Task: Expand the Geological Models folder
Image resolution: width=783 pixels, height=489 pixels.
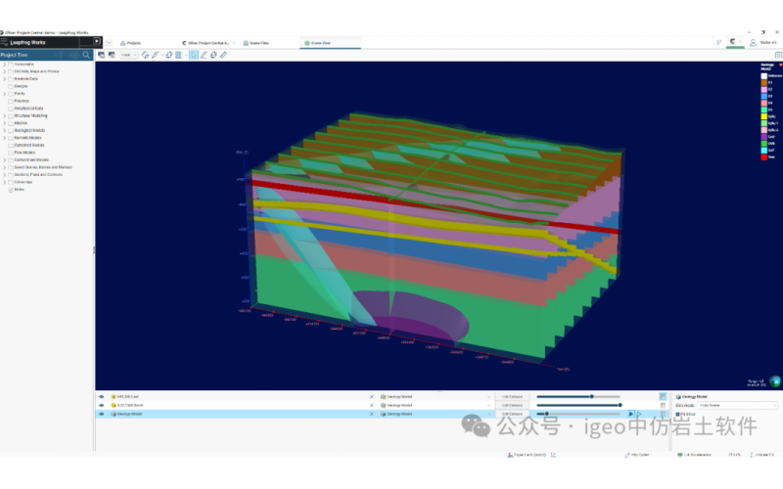Action: click(x=4, y=129)
